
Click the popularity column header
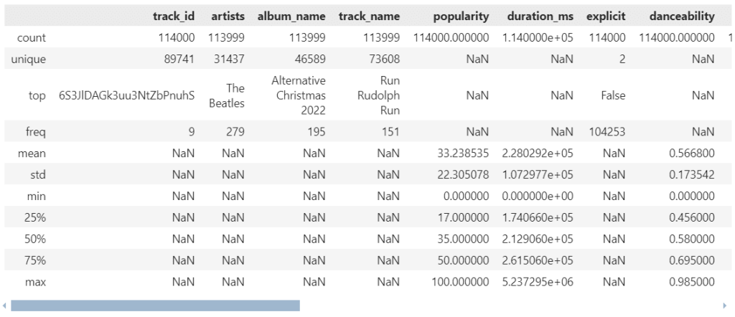tap(462, 16)
